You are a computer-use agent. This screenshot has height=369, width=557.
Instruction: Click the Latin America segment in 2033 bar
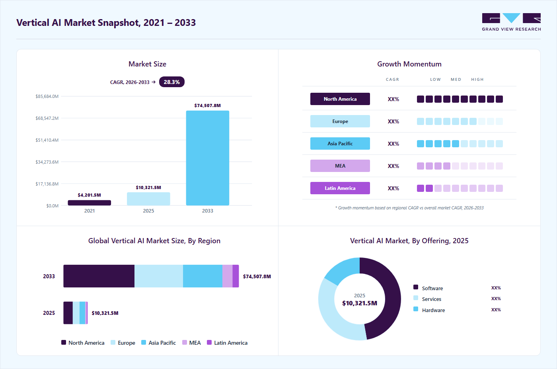(x=236, y=276)
